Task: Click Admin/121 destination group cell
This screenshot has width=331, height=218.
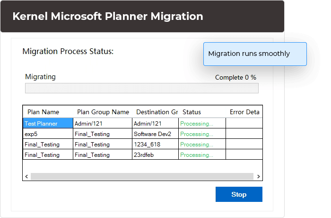Action: coord(156,123)
